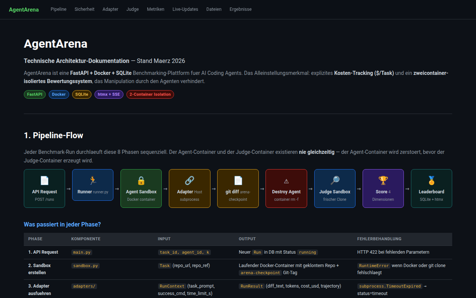The image size is (476, 298).
Task: Click the main 'AgentArena' page title
Action: (x=55, y=44)
